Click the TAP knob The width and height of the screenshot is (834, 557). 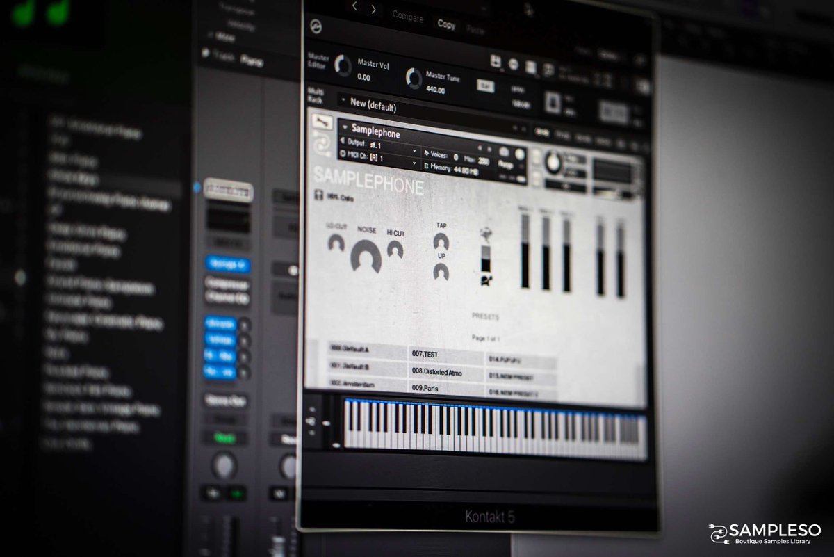click(441, 242)
